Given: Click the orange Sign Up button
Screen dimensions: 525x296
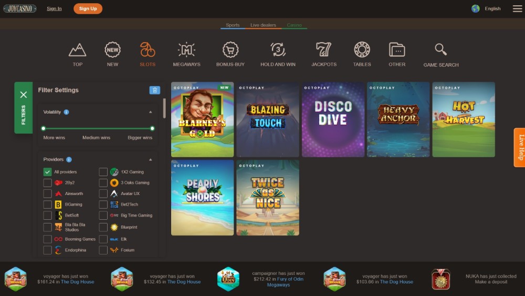Looking at the screenshot, I should (x=88, y=9).
